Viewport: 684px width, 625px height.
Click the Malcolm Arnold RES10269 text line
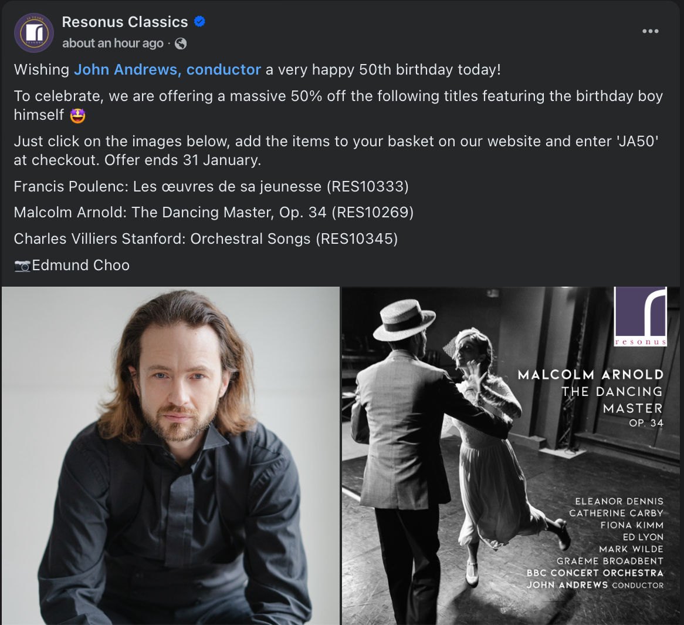[214, 213]
